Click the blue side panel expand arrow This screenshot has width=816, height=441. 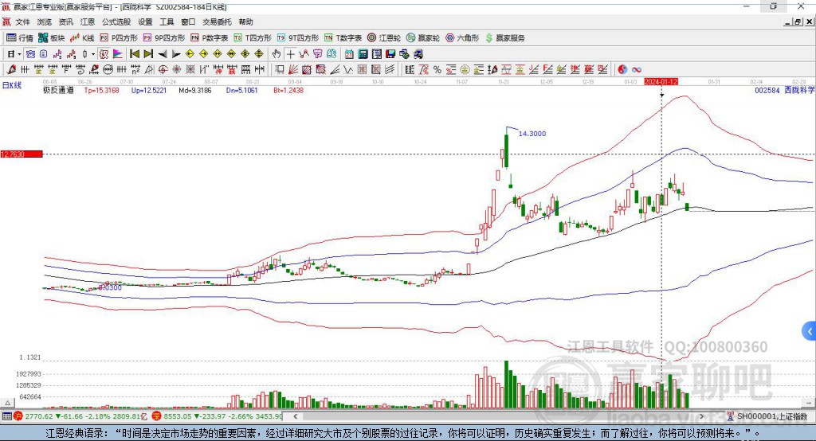(810, 331)
